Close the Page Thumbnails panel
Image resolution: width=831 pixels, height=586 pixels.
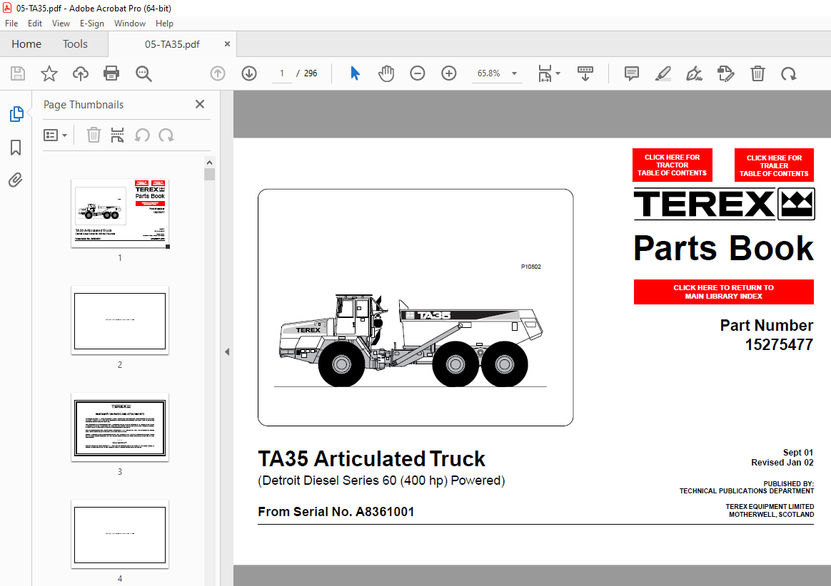(x=200, y=104)
